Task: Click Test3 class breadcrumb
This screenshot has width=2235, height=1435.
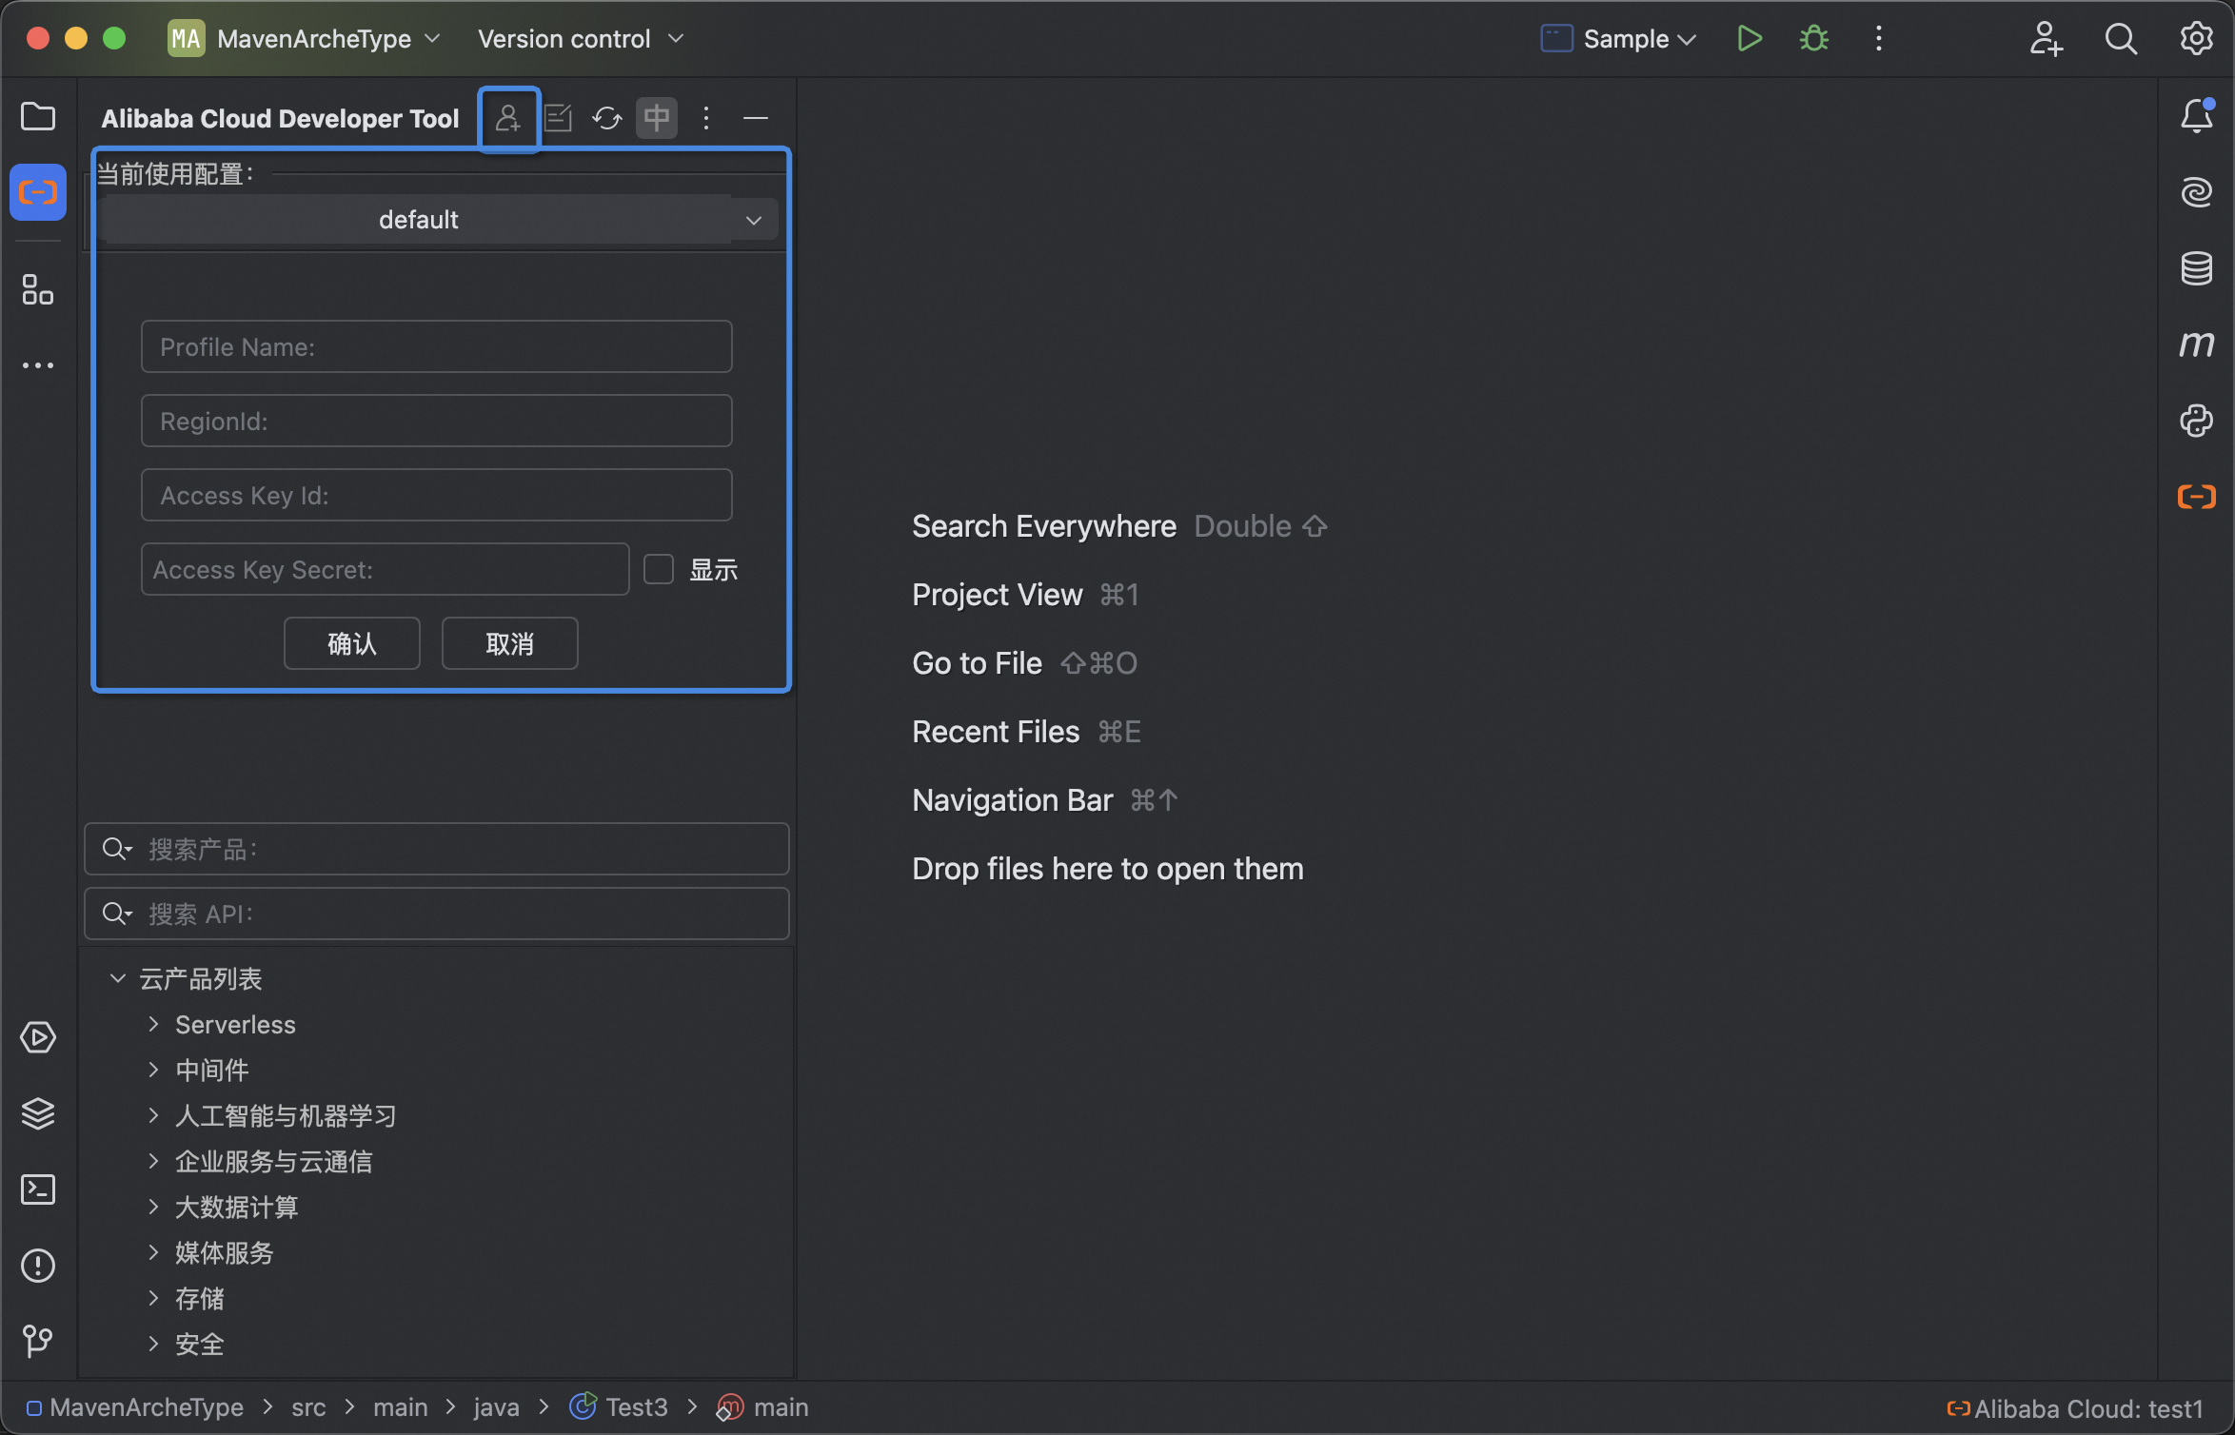Action: [x=619, y=1406]
